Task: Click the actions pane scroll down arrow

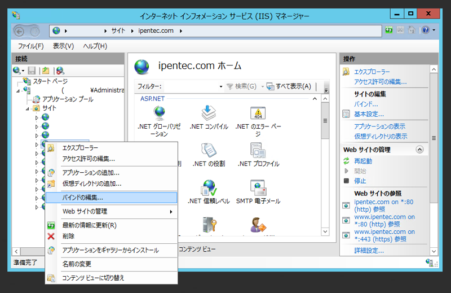Action: (434, 251)
